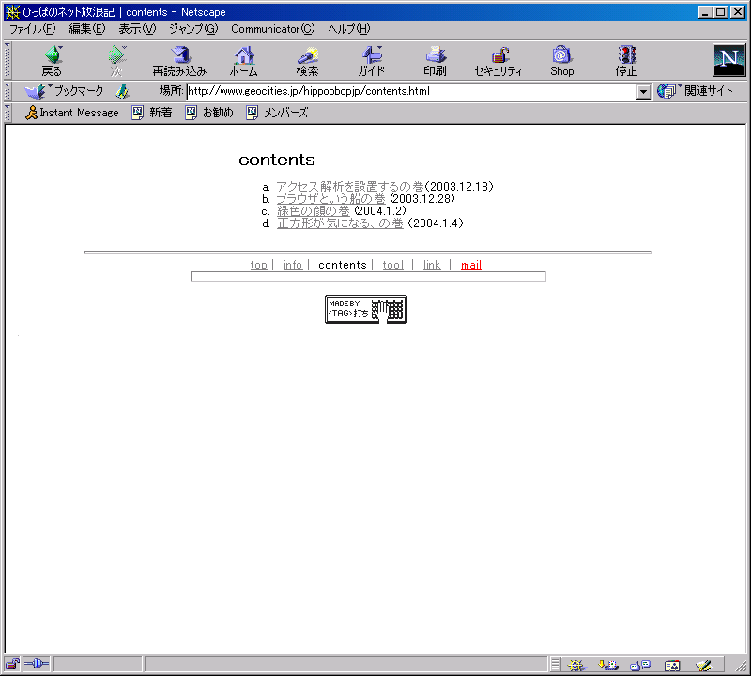Follow the tool footer link

392,265
